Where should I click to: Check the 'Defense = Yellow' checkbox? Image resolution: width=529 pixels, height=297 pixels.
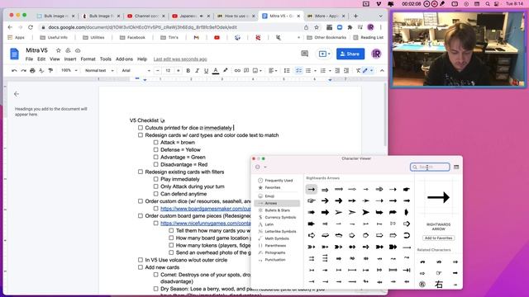(x=156, y=150)
